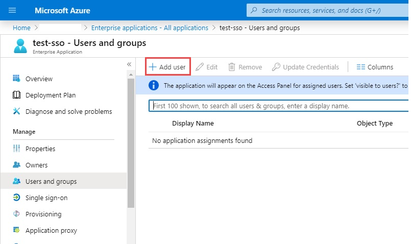Open the Columns chooser
Image resolution: width=411 pixels, height=244 pixels.
pos(375,67)
